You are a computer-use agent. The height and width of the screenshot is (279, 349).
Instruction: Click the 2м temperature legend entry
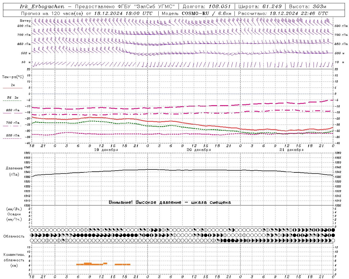tap(13, 85)
